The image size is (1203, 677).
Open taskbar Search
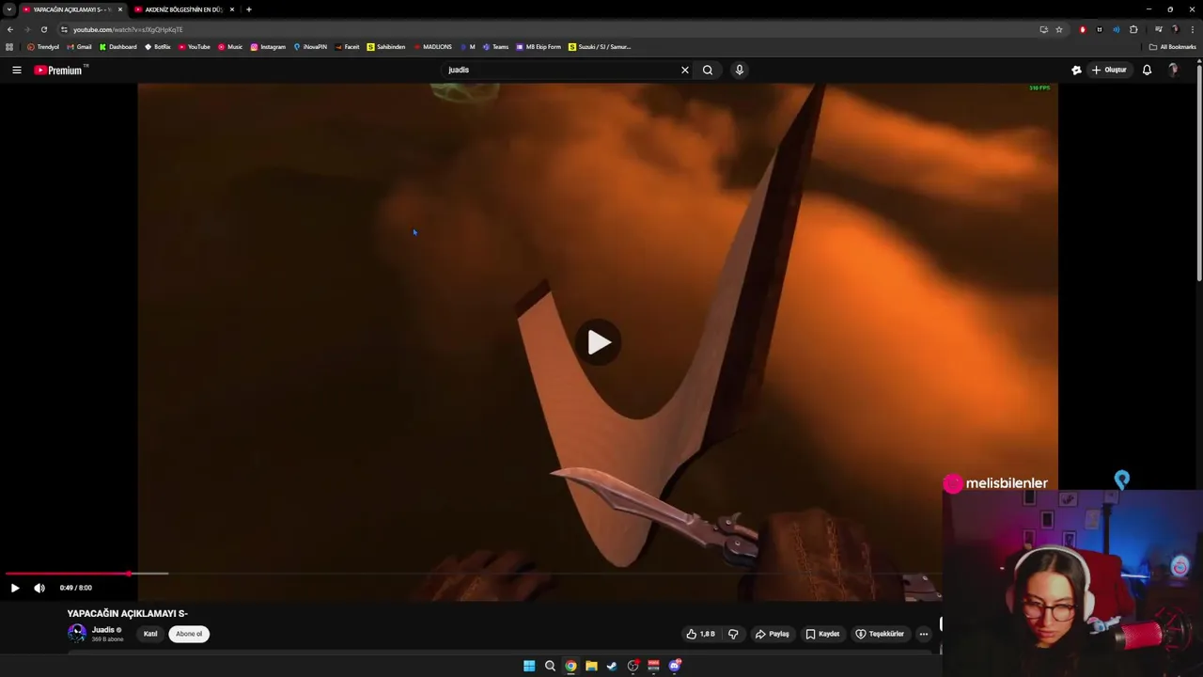[550, 666]
